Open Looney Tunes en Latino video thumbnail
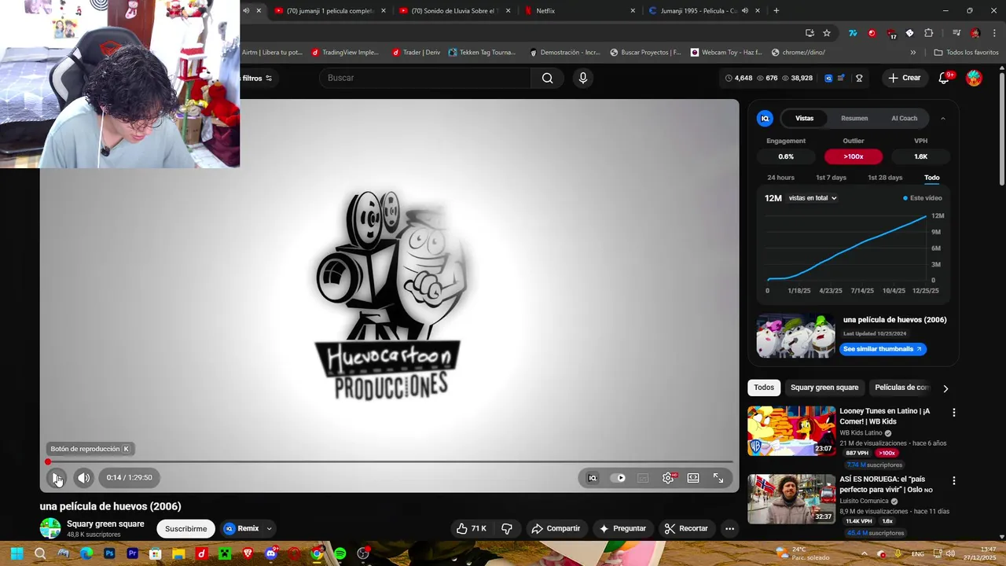Viewport: 1006px width, 566px height. tap(791, 431)
